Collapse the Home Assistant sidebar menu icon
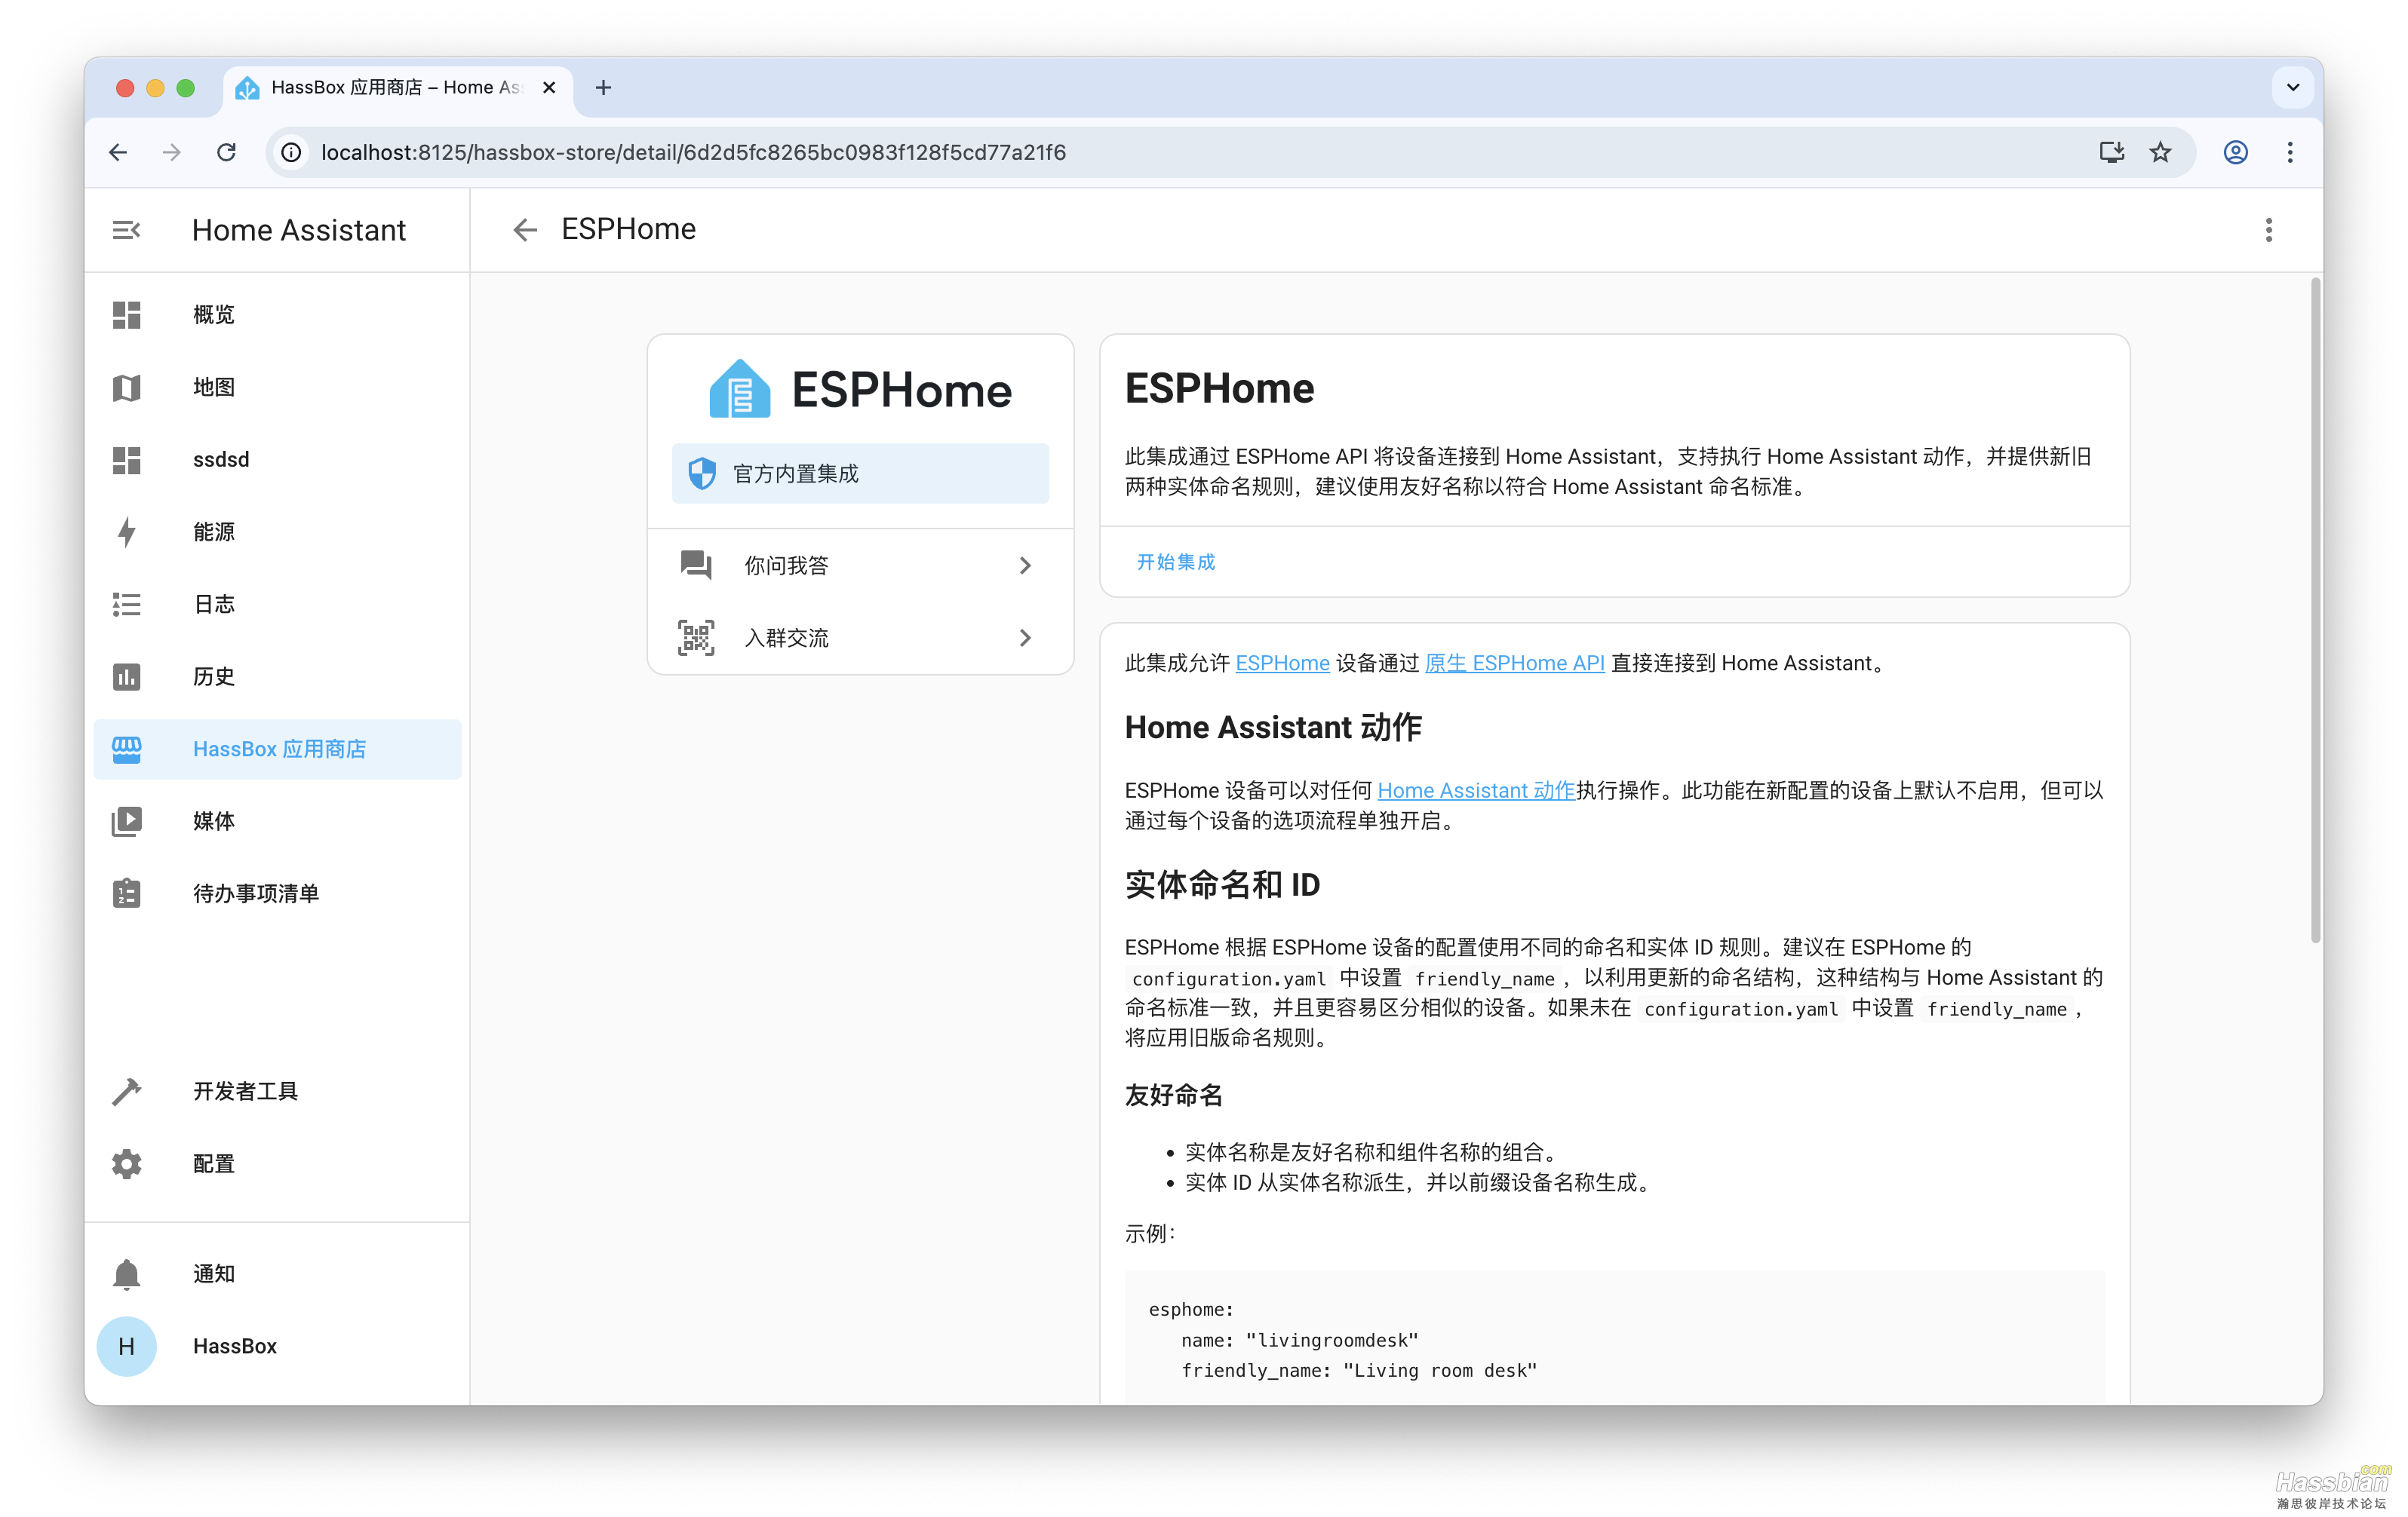Image resolution: width=2408 pixels, height=1517 pixels. [x=126, y=230]
